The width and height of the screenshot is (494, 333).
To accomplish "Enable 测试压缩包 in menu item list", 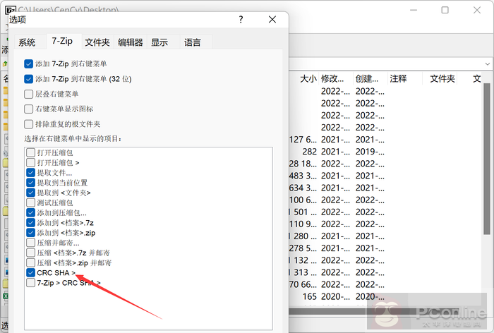I will pyautogui.click(x=31, y=202).
